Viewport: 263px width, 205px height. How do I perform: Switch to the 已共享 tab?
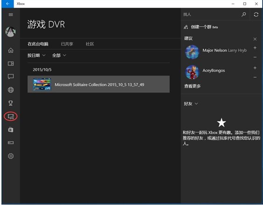click(x=67, y=44)
